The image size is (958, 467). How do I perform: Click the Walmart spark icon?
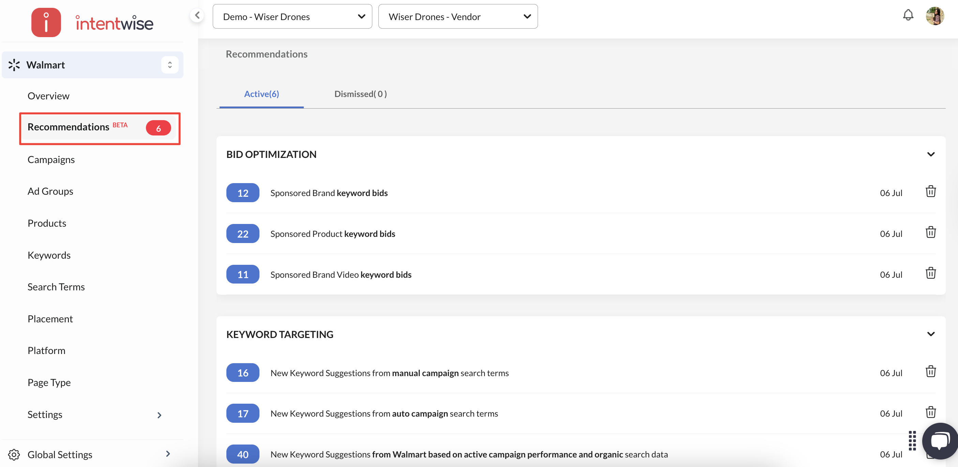point(14,65)
